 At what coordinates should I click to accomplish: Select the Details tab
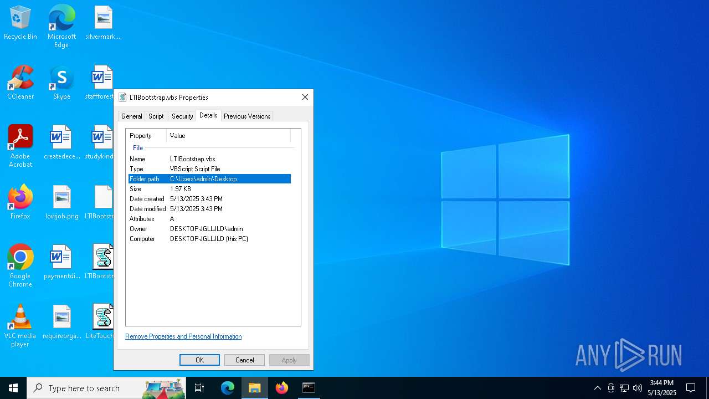point(208,115)
